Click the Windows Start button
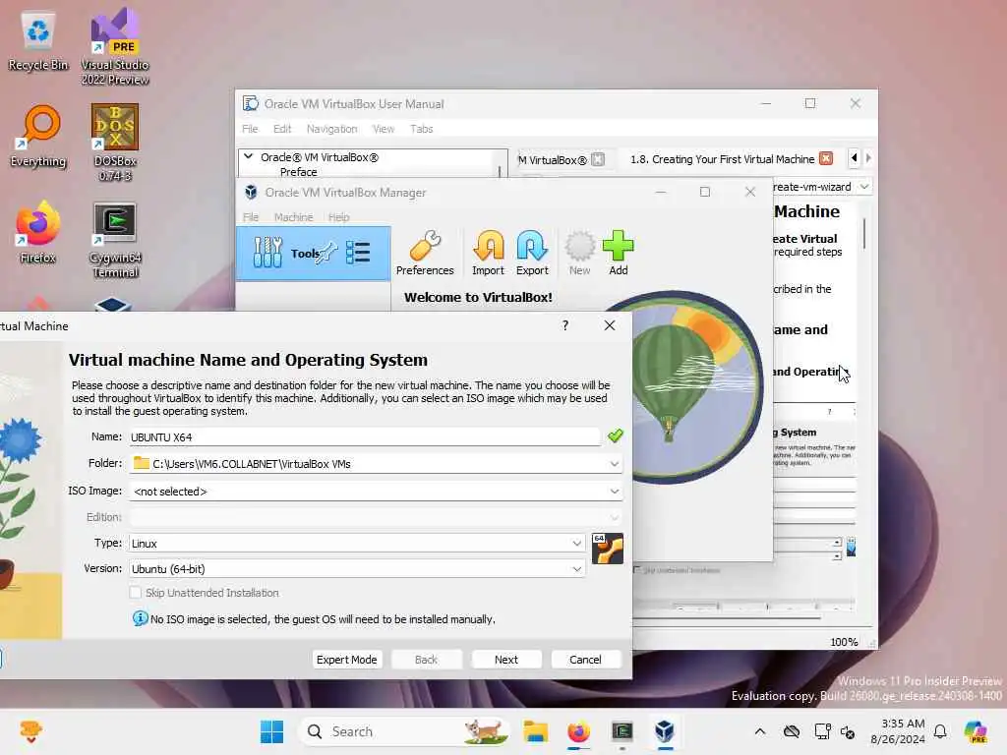Image resolution: width=1007 pixels, height=755 pixels. tap(271, 731)
